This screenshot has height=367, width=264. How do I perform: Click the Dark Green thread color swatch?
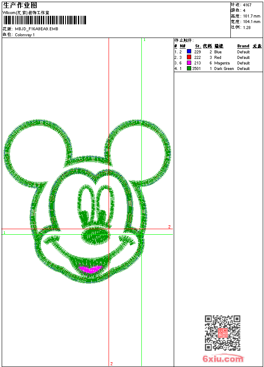[x=189, y=68]
